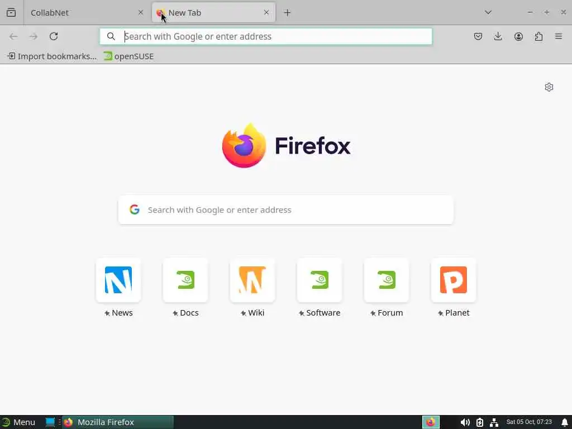Reload the current page

pos(54,36)
